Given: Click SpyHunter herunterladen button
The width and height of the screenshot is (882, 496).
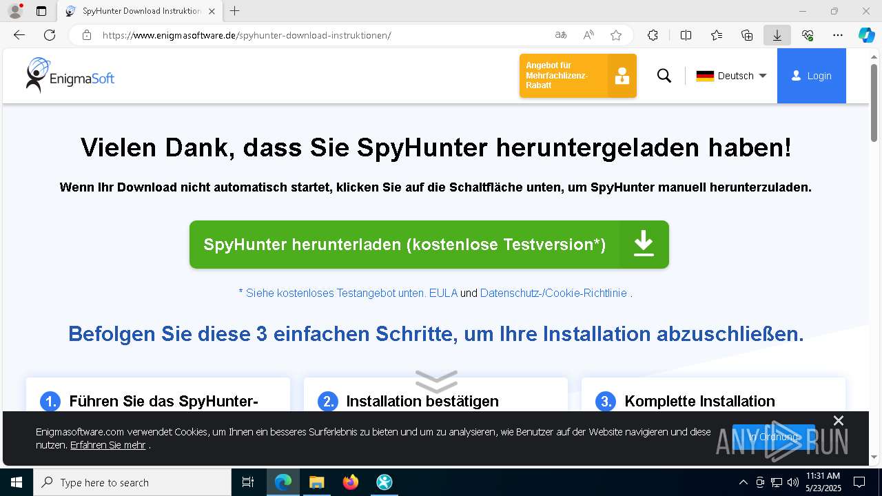Looking at the screenshot, I should tap(429, 245).
